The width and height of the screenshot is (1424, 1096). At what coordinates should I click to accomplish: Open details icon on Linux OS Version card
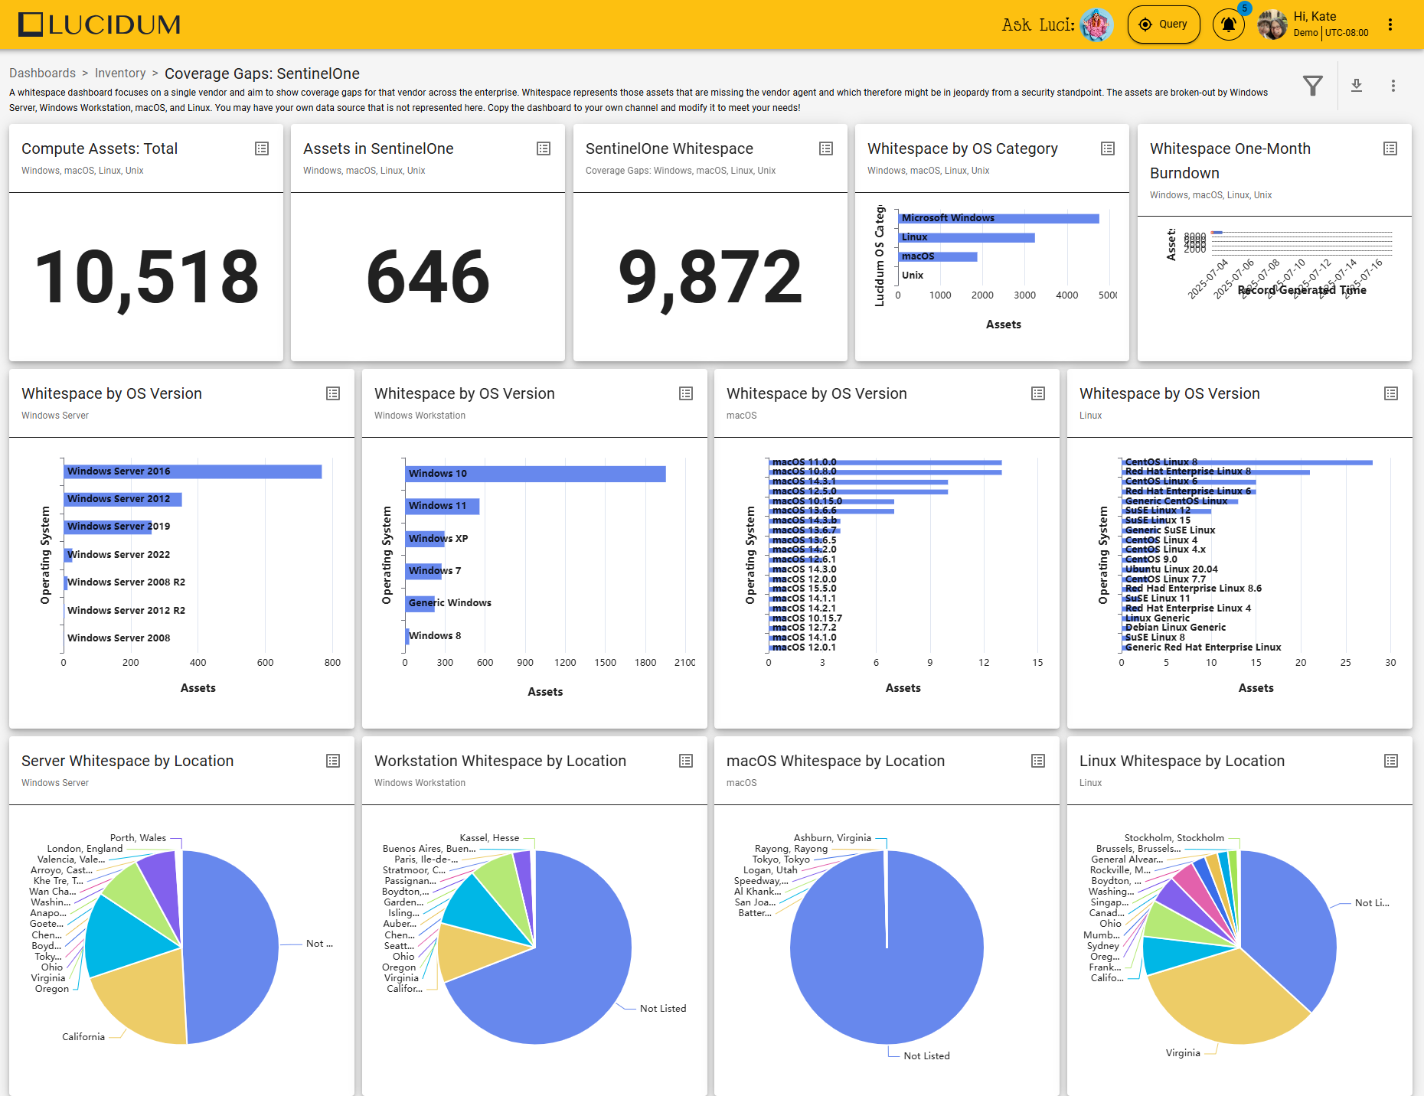1391,393
